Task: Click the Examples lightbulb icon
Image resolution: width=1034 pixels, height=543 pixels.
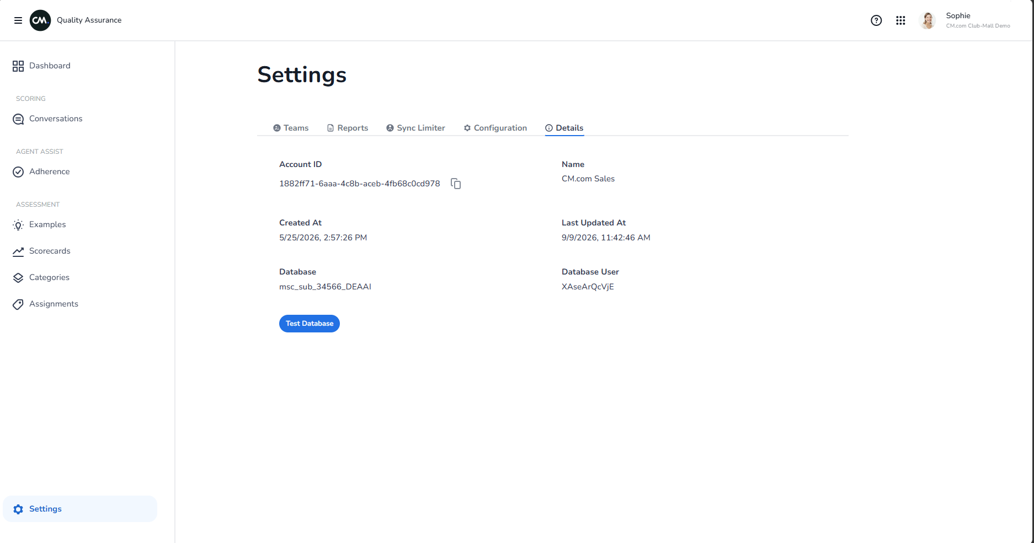Action: 18,225
